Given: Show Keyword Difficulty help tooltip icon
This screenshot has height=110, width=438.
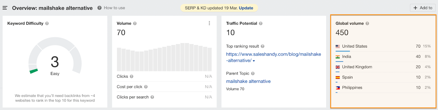Looking at the screenshot, I should 47,24.
